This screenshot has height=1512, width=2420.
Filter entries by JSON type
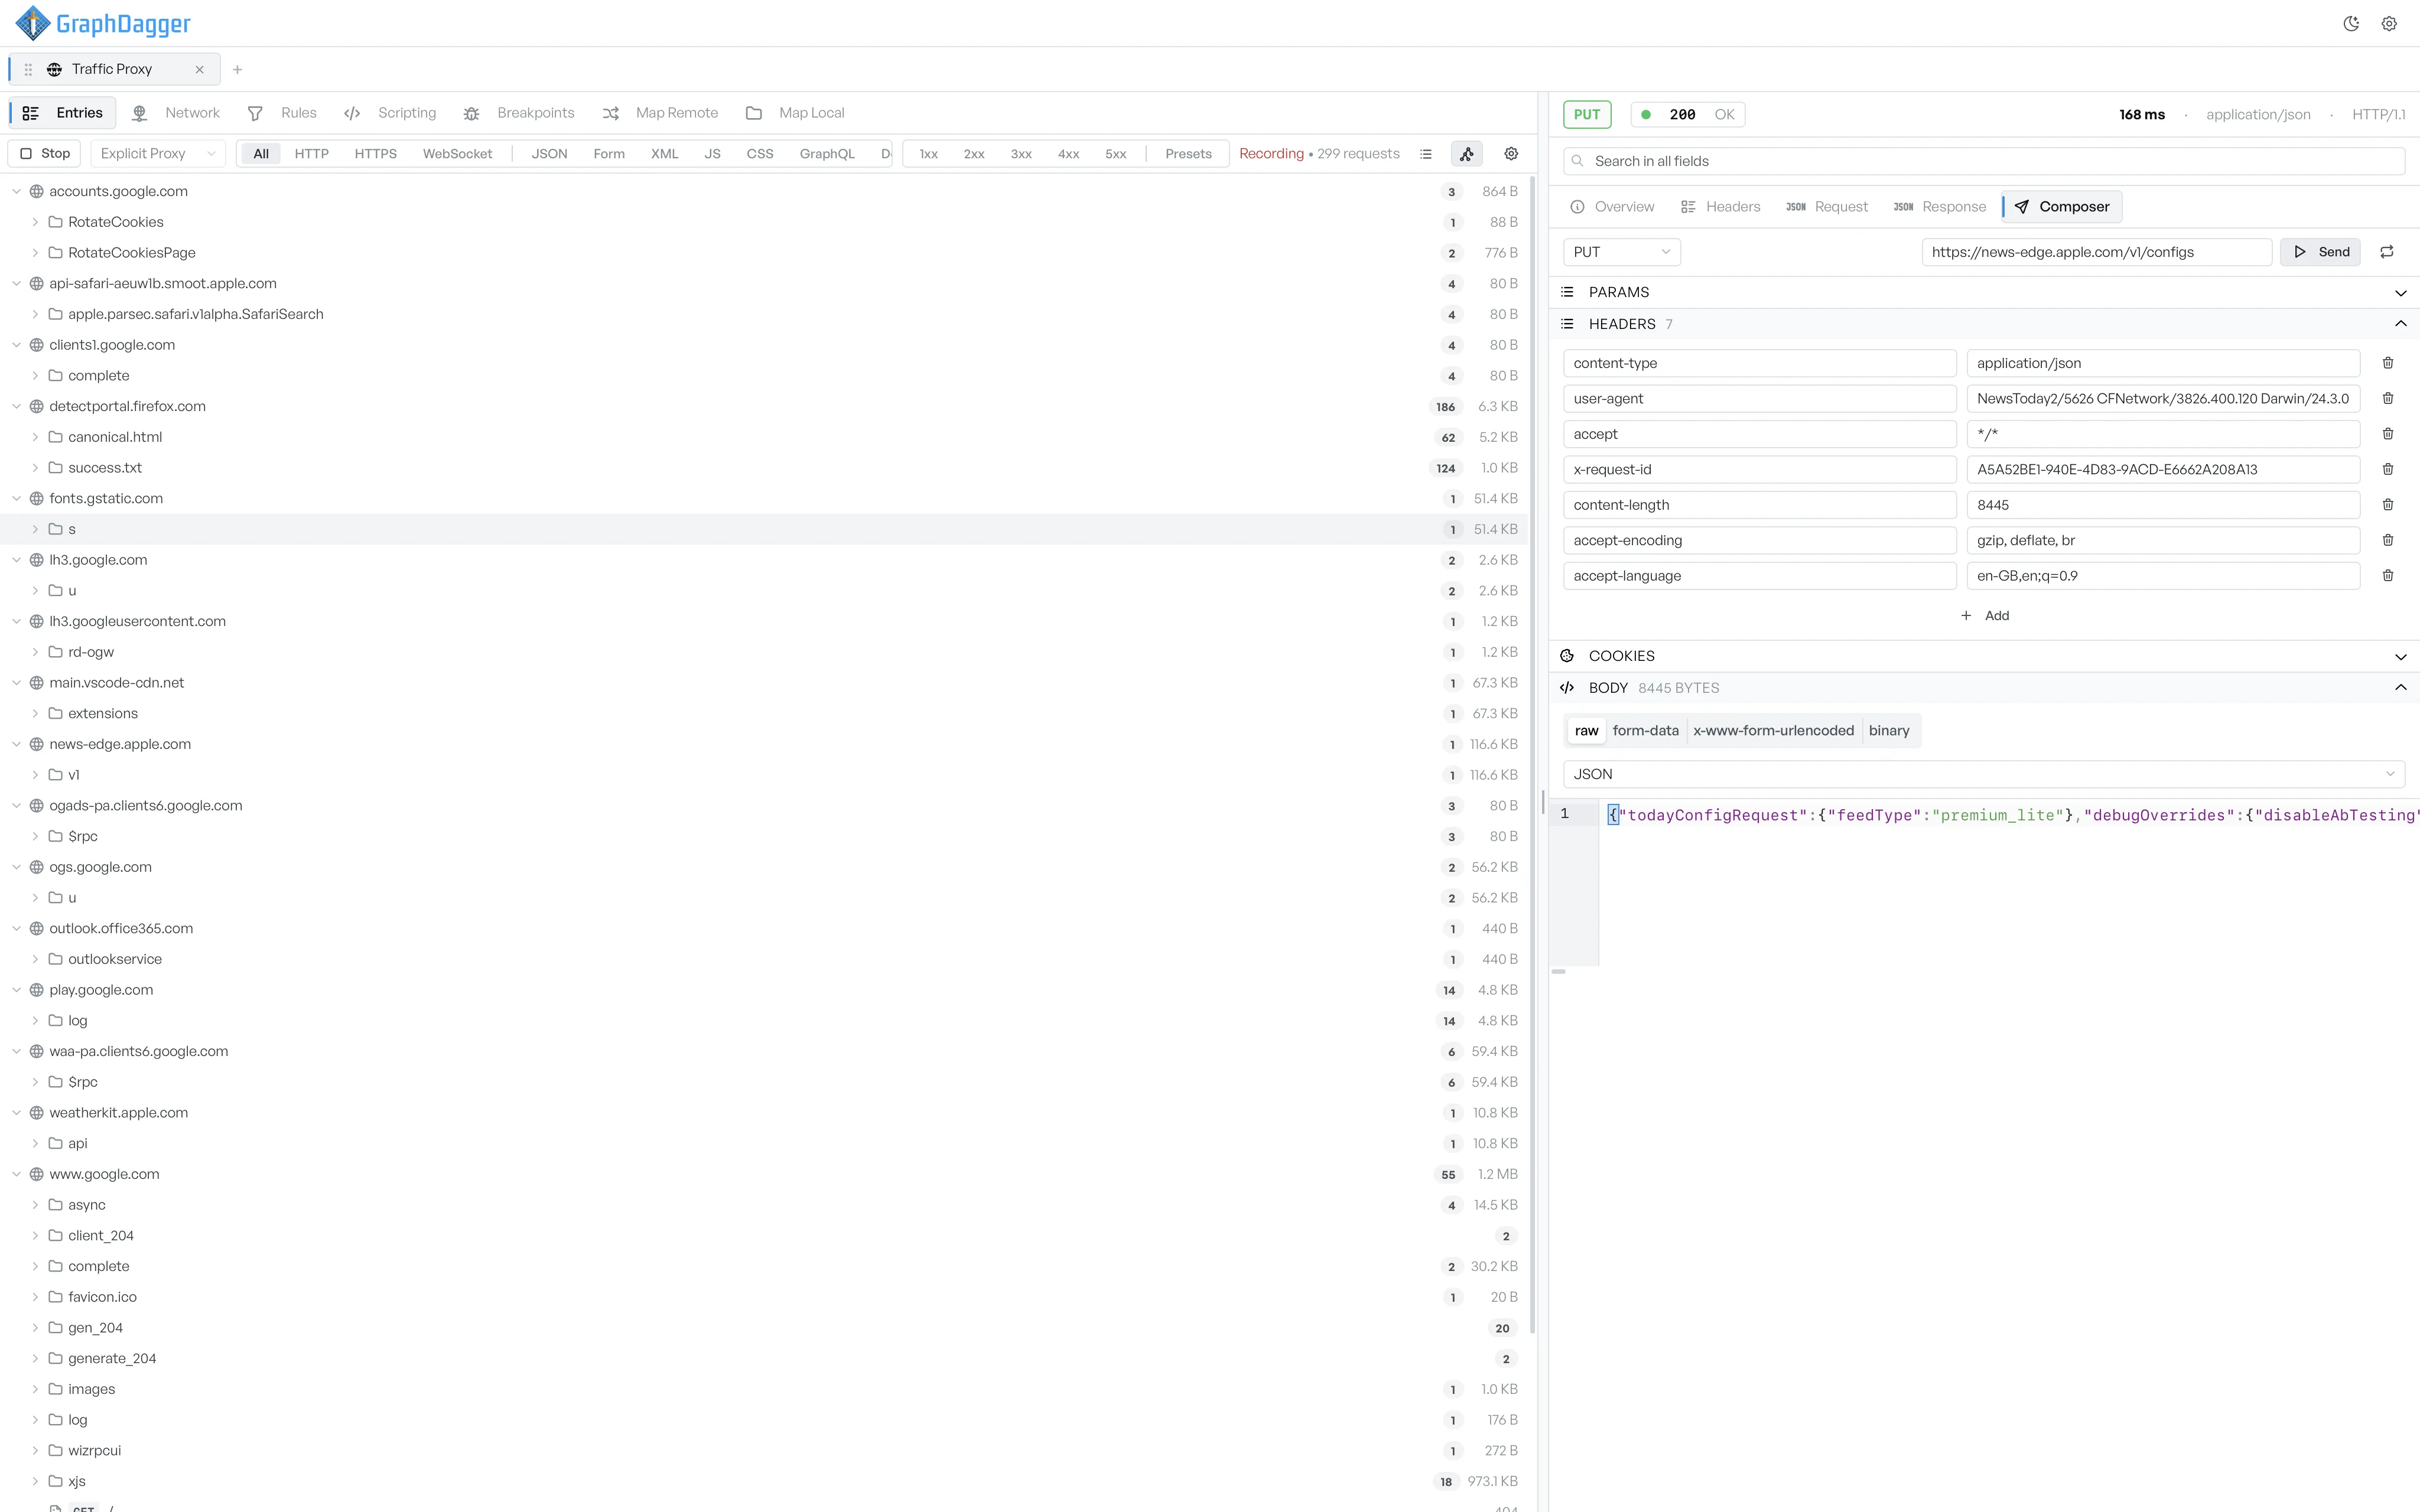pyautogui.click(x=549, y=154)
